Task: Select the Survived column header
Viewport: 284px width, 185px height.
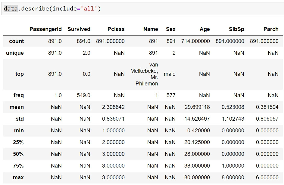Action: coord(79,29)
